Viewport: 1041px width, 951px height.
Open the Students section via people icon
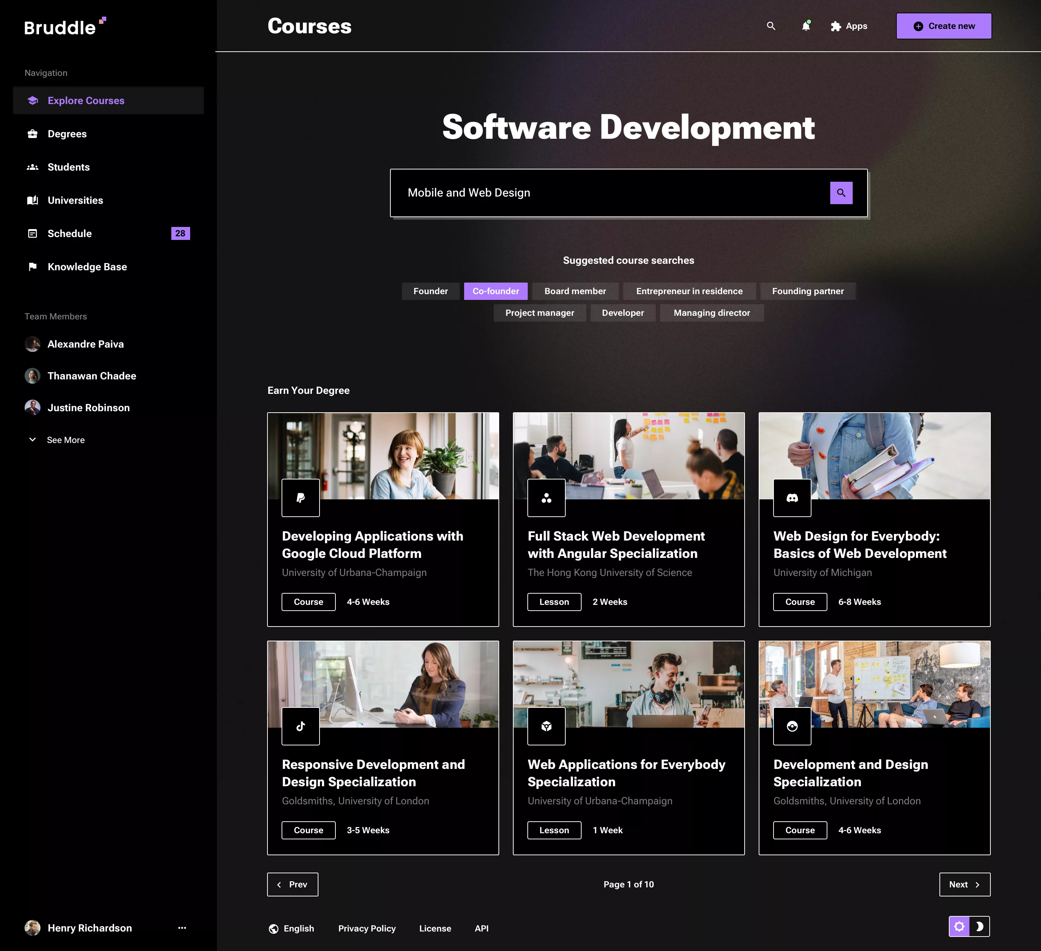coord(33,167)
